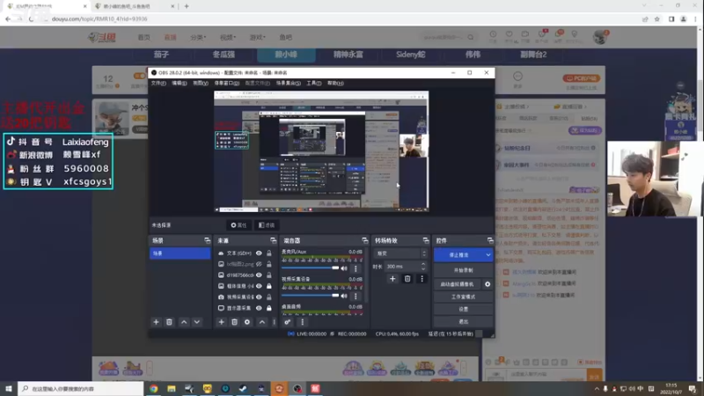Open the 游戏 dropdown on Douyu navigation
The width and height of the screenshot is (704, 396).
click(257, 37)
